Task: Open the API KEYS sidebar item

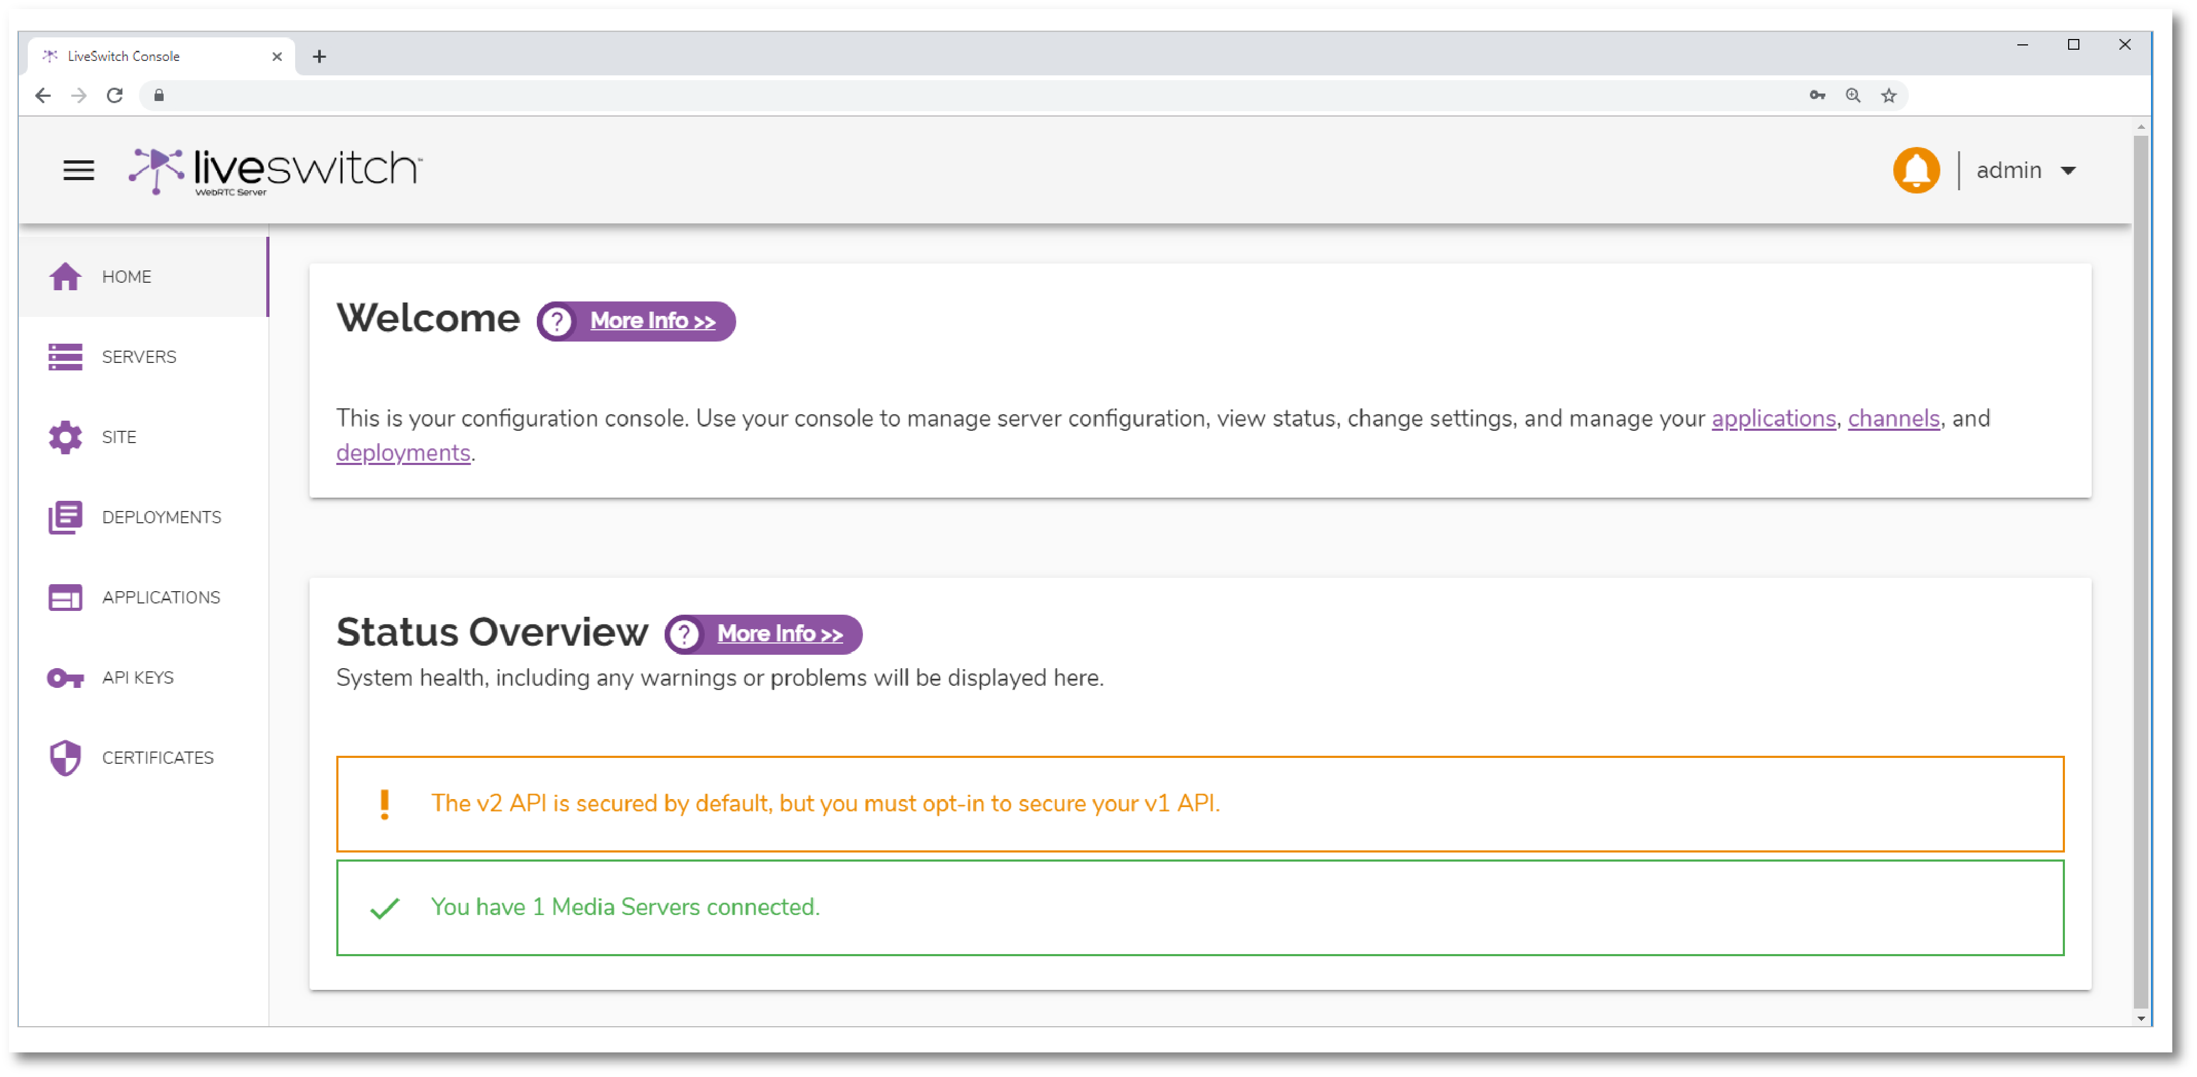Action: click(137, 678)
